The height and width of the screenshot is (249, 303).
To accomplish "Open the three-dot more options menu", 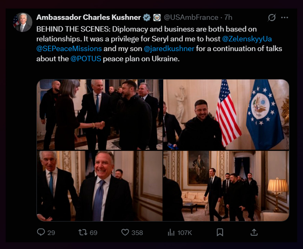I will click(285, 18).
